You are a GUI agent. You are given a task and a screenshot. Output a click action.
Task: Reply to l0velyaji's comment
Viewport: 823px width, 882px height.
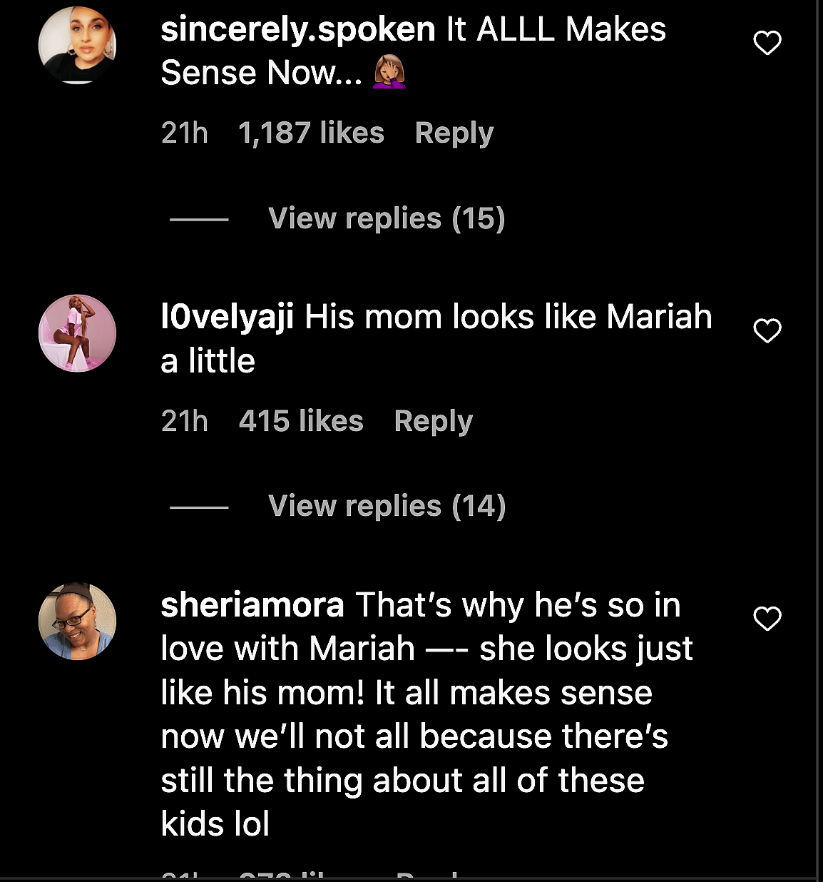pos(434,421)
